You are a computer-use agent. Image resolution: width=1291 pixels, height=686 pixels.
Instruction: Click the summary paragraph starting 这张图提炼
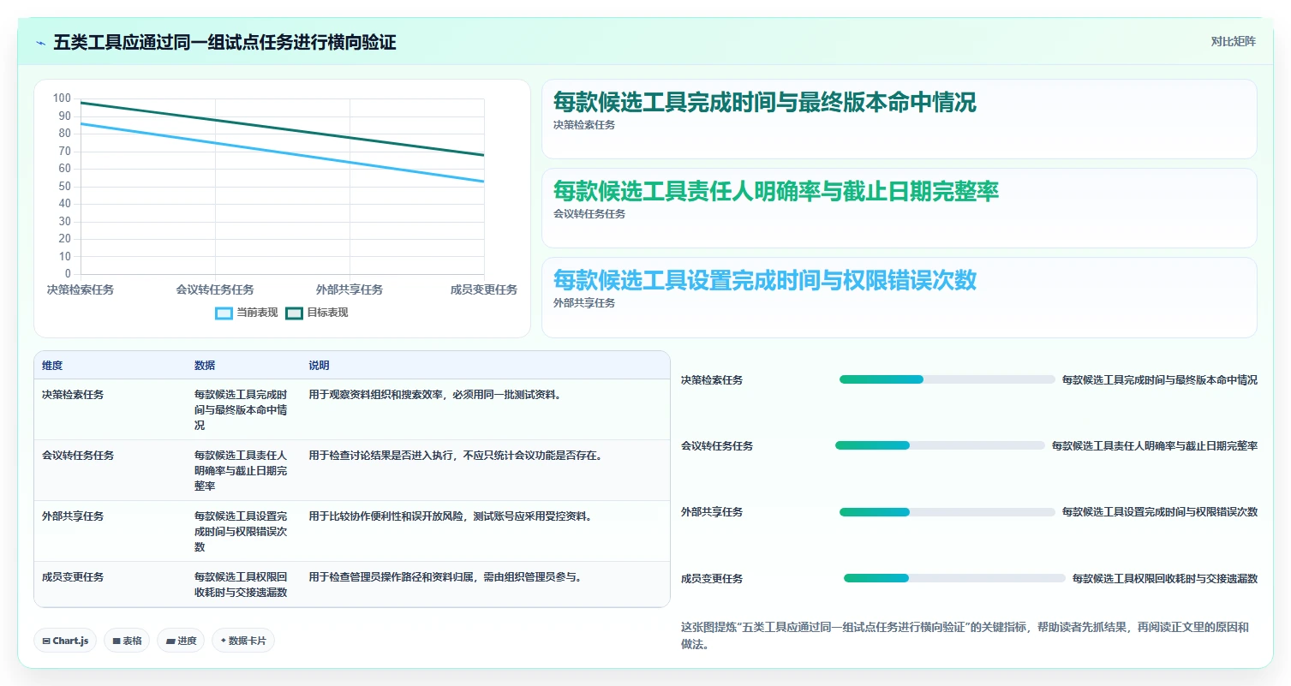point(965,635)
